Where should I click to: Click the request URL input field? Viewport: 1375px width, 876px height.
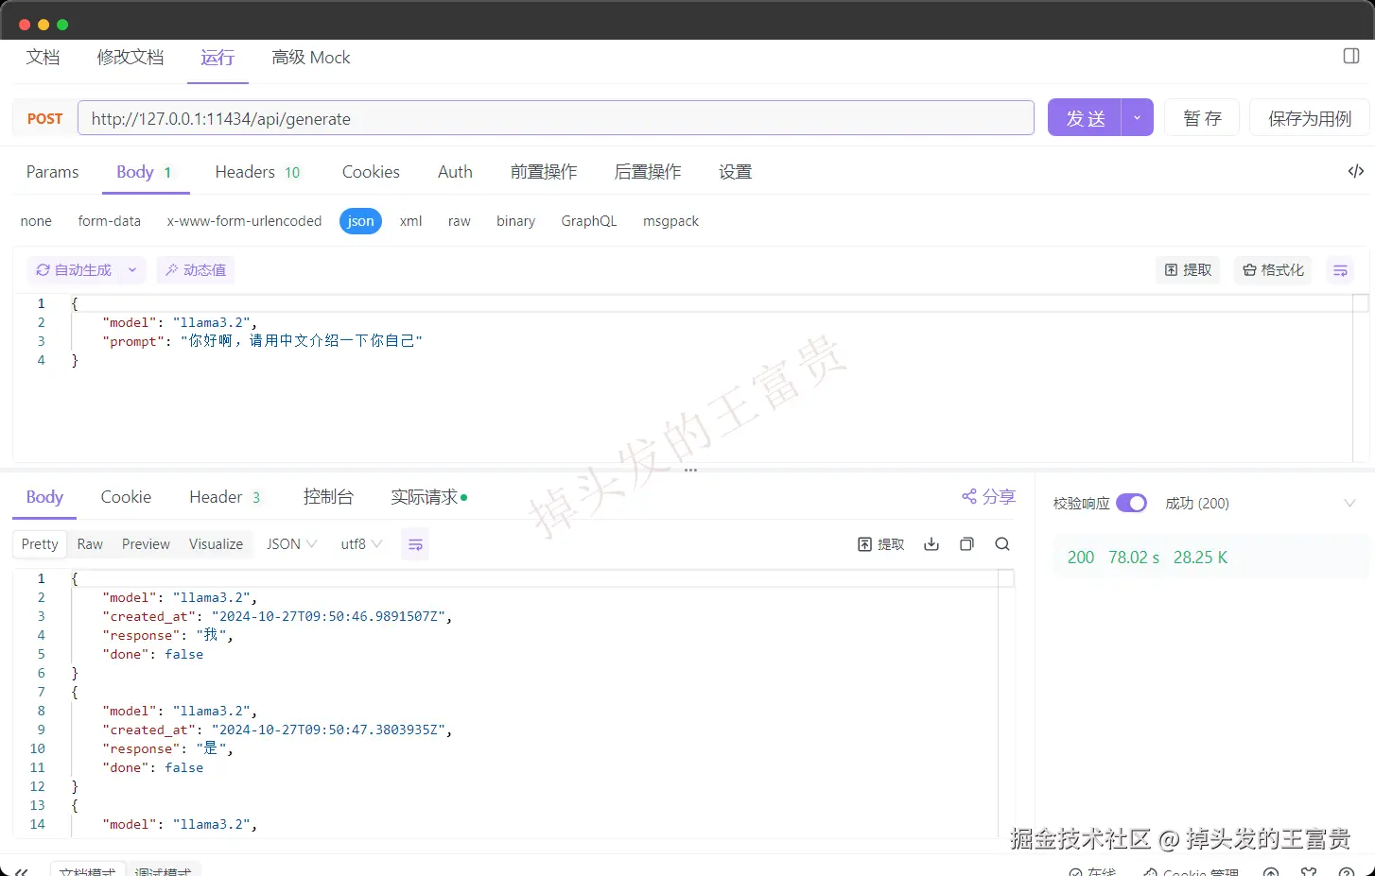click(556, 118)
